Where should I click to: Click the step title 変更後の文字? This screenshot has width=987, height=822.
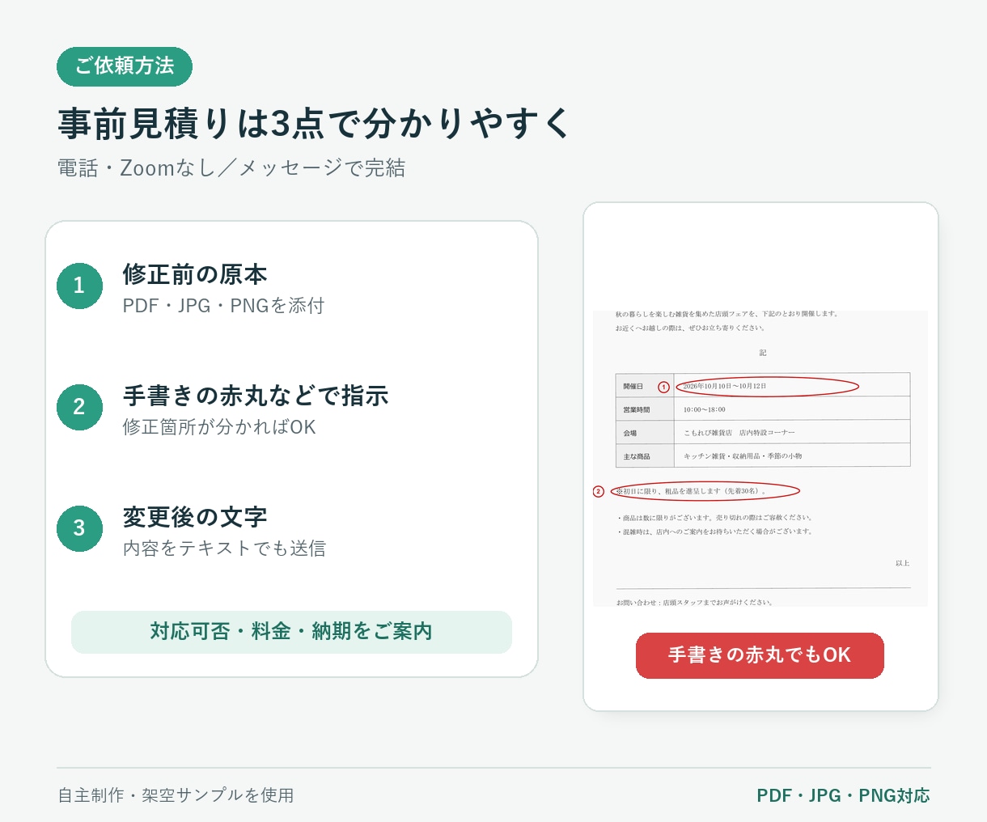[x=195, y=517]
